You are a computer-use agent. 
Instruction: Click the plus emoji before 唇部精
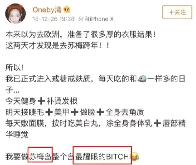[x=157, y=123]
